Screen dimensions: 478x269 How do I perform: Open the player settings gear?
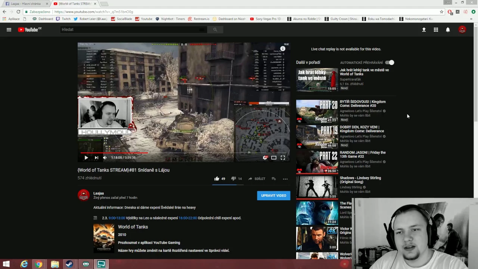click(x=265, y=158)
